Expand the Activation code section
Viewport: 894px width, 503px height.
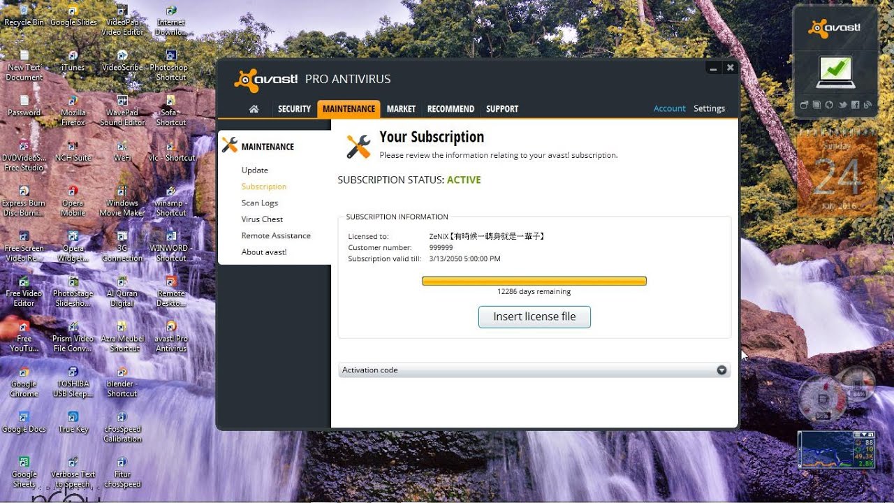point(534,370)
